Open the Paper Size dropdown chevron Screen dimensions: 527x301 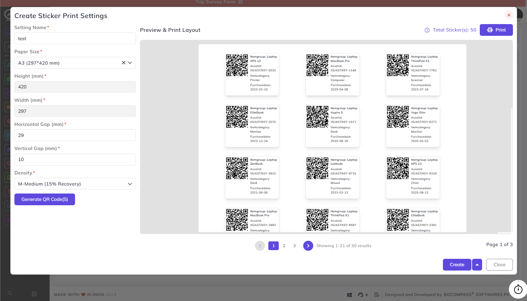130,63
